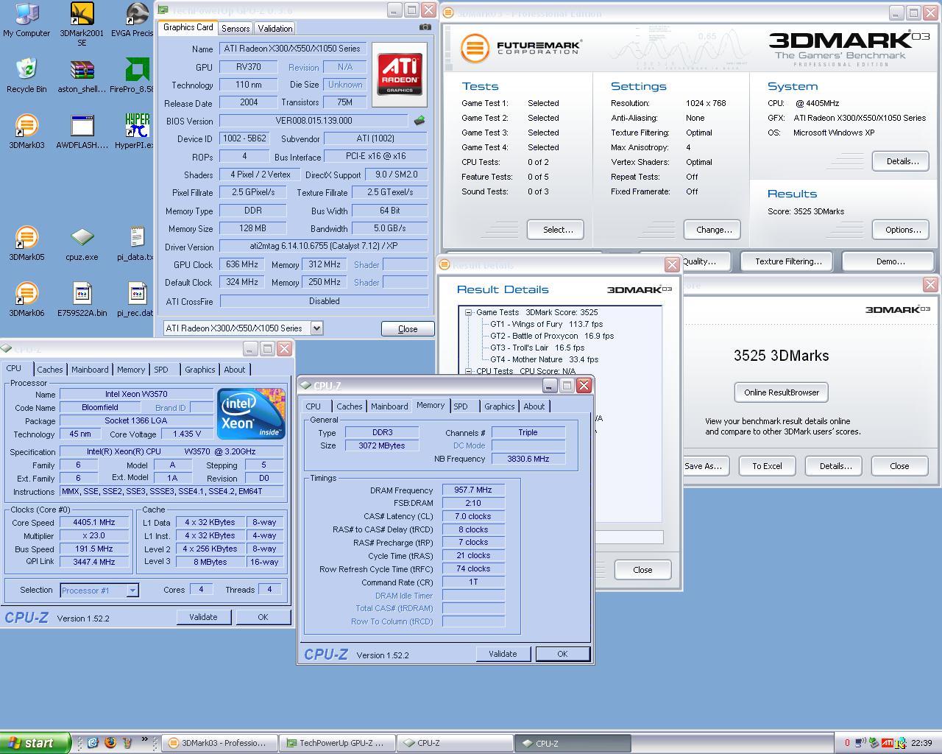Open Graphics tab in Memory CPU-Z window
The image size is (942, 754).
500,406
